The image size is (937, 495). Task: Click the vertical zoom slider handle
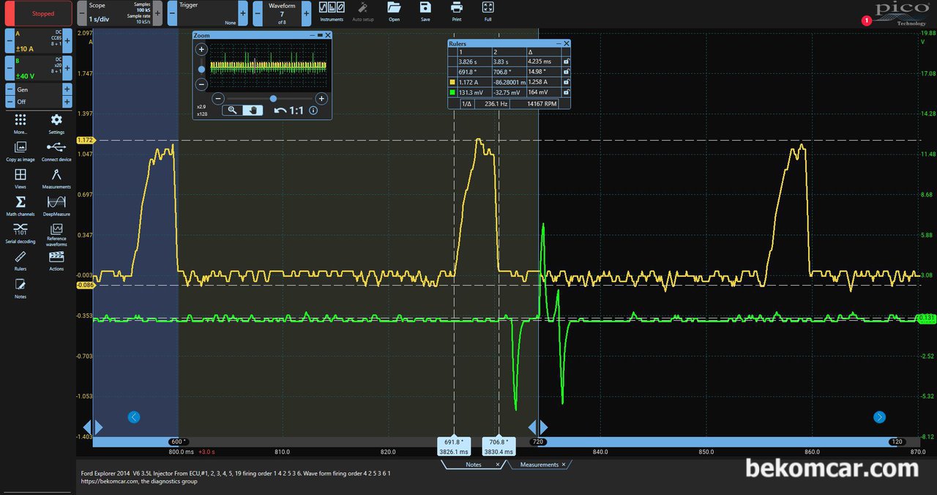click(x=202, y=70)
